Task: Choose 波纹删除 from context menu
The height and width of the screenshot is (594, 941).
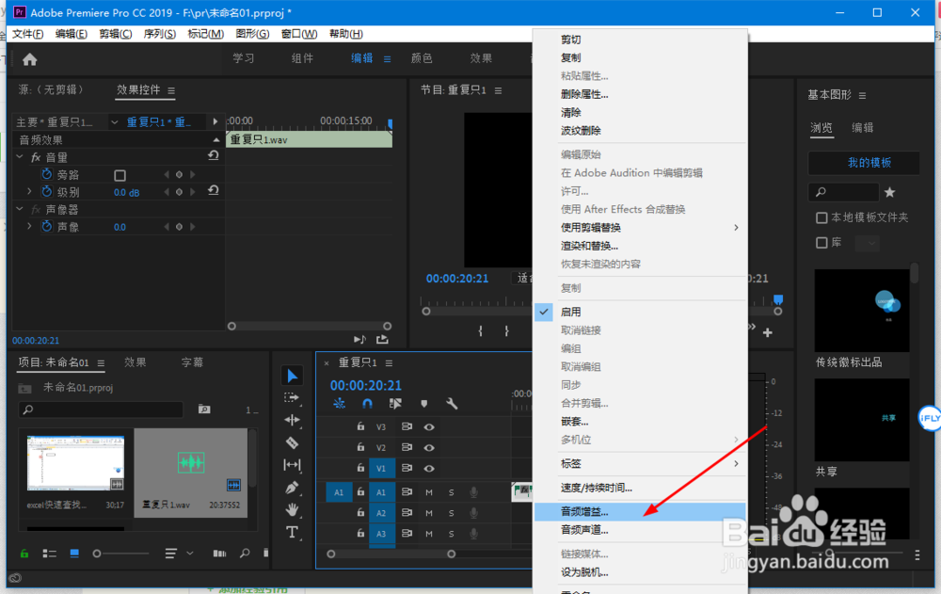Action: click(x=640, y=130)
